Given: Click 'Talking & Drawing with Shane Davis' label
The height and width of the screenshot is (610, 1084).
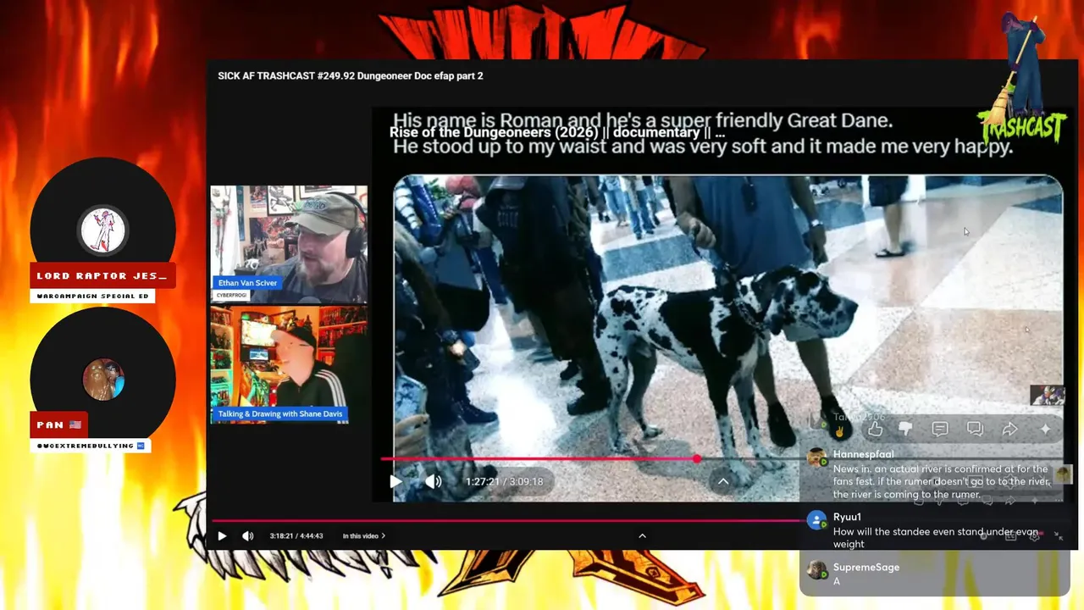Looking at the screenshot, I should pyautogui.click(x=279, y=414).
